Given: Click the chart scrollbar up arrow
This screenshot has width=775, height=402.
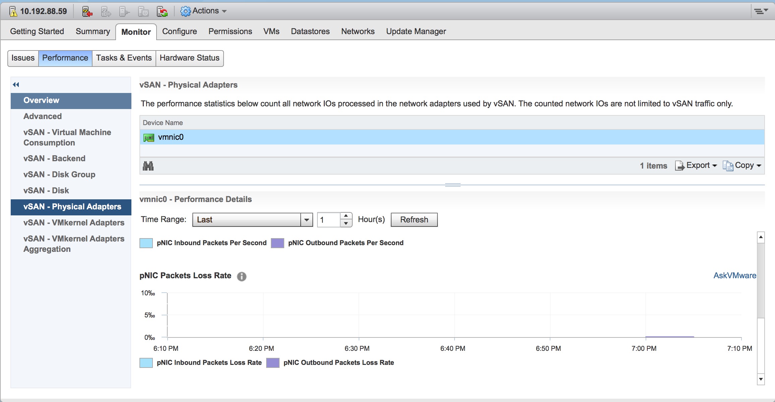Looking at the screenshot, I should click(761, 237).
